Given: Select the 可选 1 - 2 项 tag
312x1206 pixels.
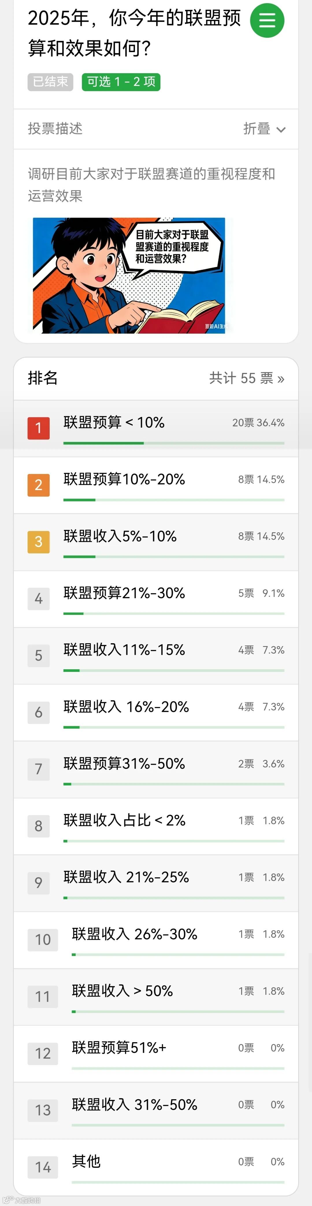Looking at the screenshot, I should [121, 82].
